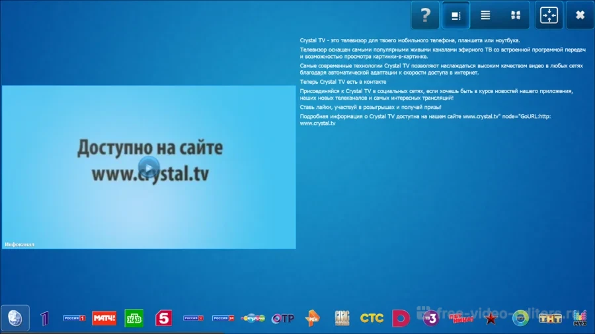
Task: Open the www.crystal.tv link in description
Action: [317, 123]
